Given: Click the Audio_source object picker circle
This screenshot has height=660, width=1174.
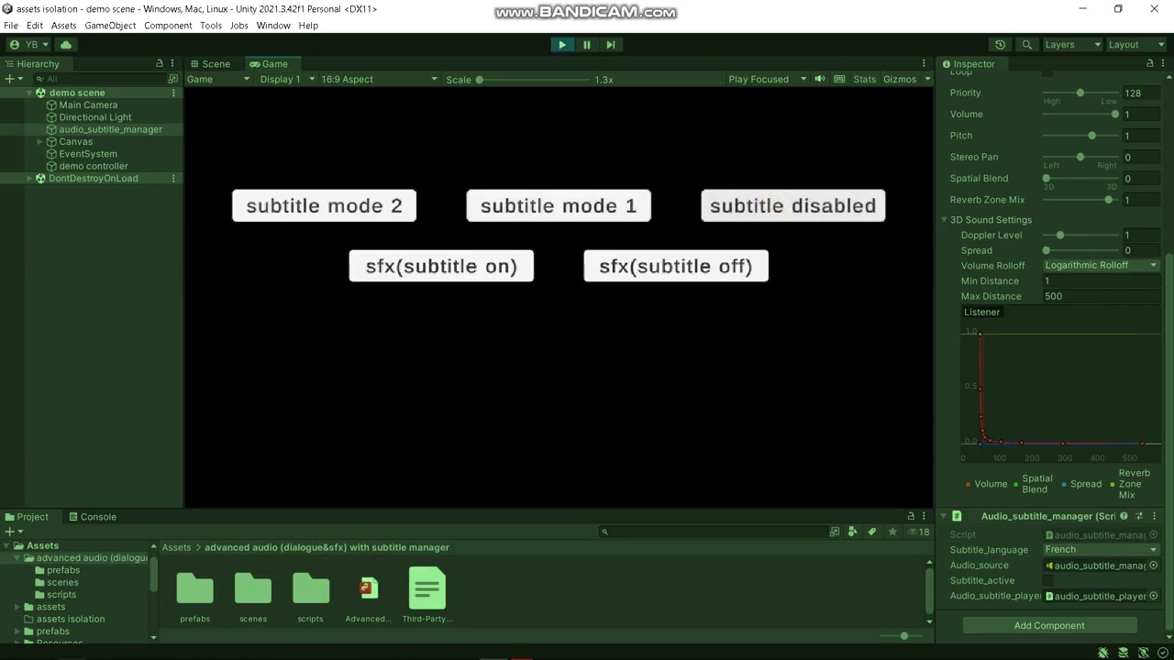Looking at the screenshot, I should [x=1154, y=566].
